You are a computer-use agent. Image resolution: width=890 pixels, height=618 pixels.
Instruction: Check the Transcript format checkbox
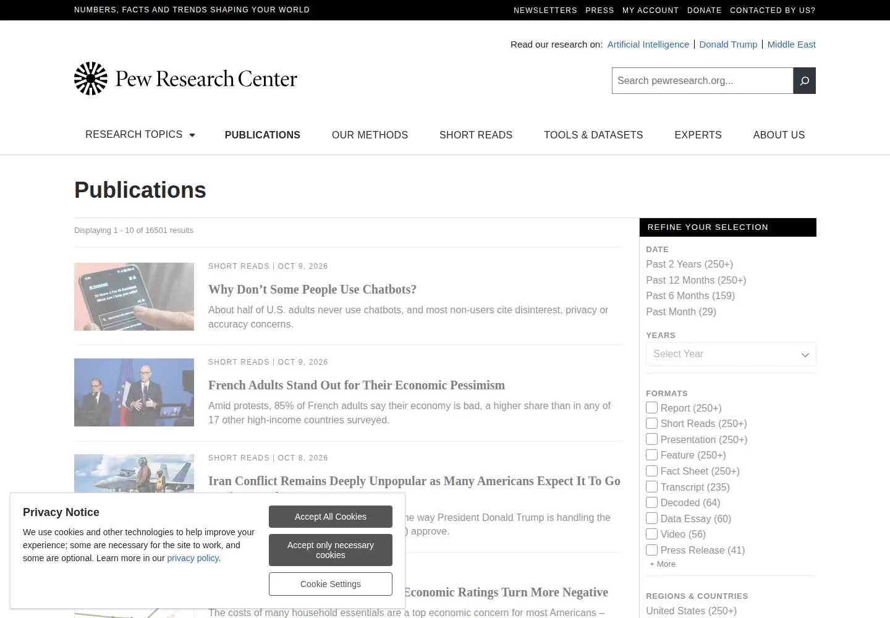[x=651, y=487]
